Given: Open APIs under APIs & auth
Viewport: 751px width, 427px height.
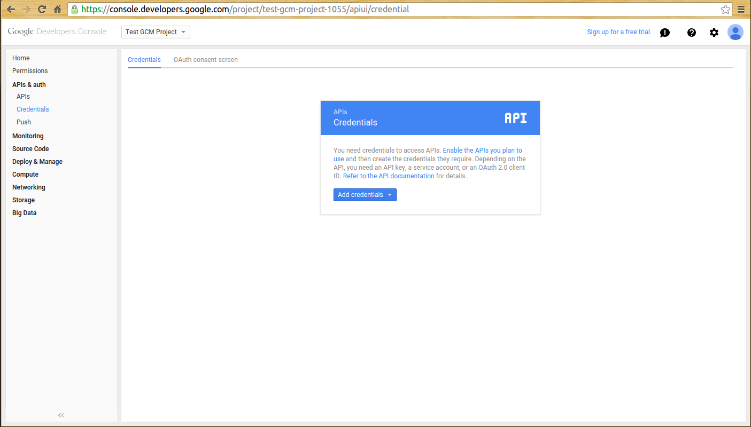Looking at the screenshot, I should (23, 97).
